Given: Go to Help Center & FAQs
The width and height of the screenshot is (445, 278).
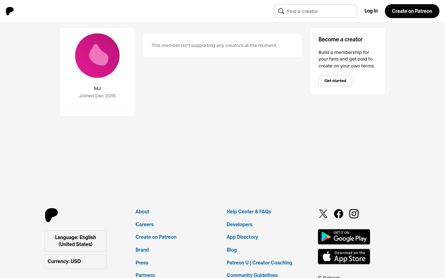Looking at the screenshot, I should 249,212.
